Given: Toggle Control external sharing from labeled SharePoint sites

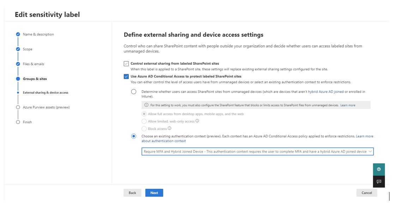Looking at the screenshot, I should pos(126,63).
